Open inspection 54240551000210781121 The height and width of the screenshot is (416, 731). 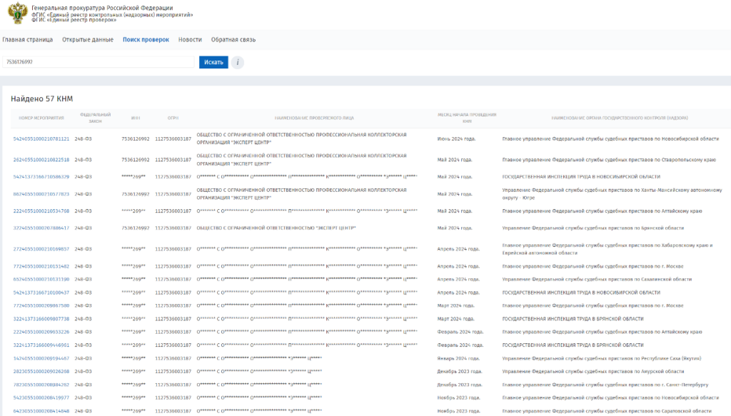point(41,139)
